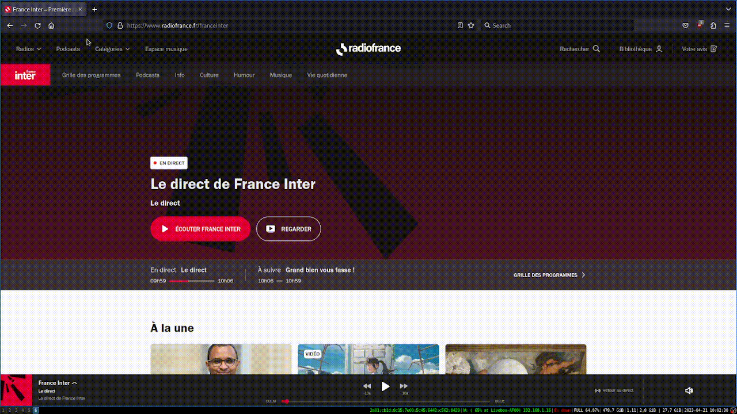The width and height of the screenshot is (737, 414).
Task: Open Espace musique in top navigation
Action: click(x=166, y=49)
